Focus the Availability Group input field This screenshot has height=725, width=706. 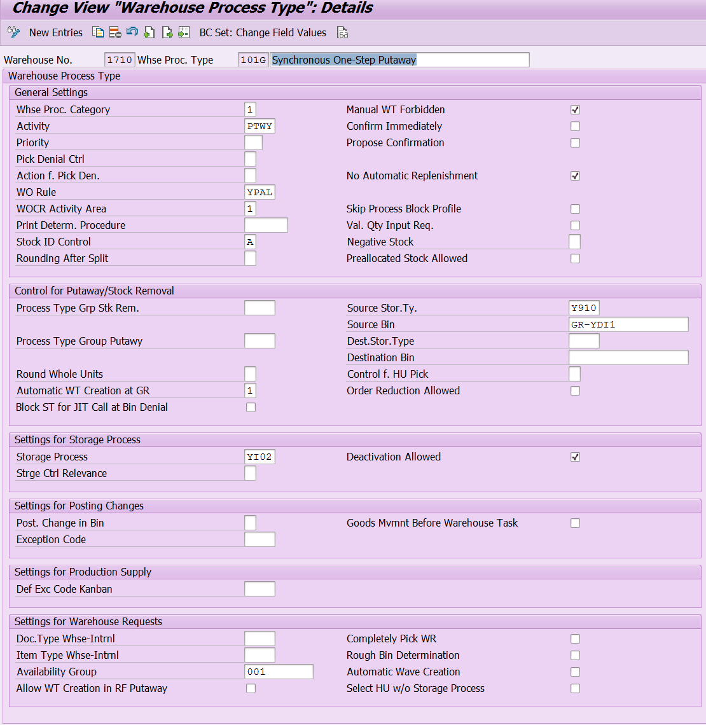tap(279, 672)
